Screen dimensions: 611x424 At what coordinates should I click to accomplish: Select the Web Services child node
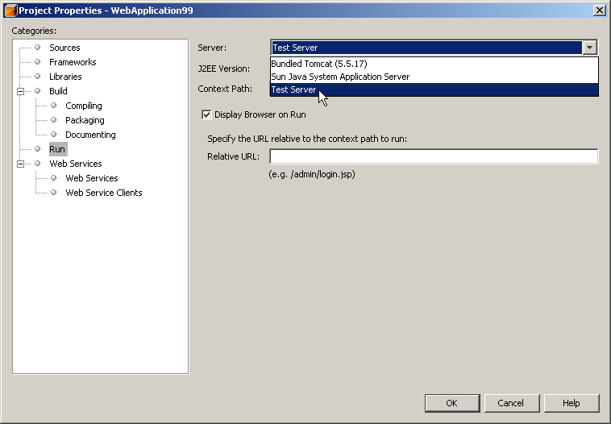tap(92, 178)
